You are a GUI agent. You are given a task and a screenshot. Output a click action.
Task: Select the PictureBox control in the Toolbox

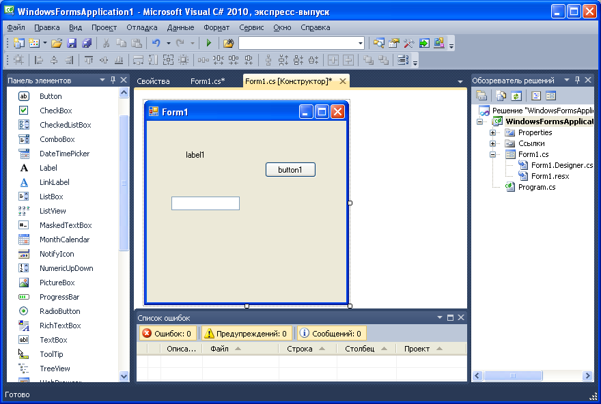[x=57, y=283]
